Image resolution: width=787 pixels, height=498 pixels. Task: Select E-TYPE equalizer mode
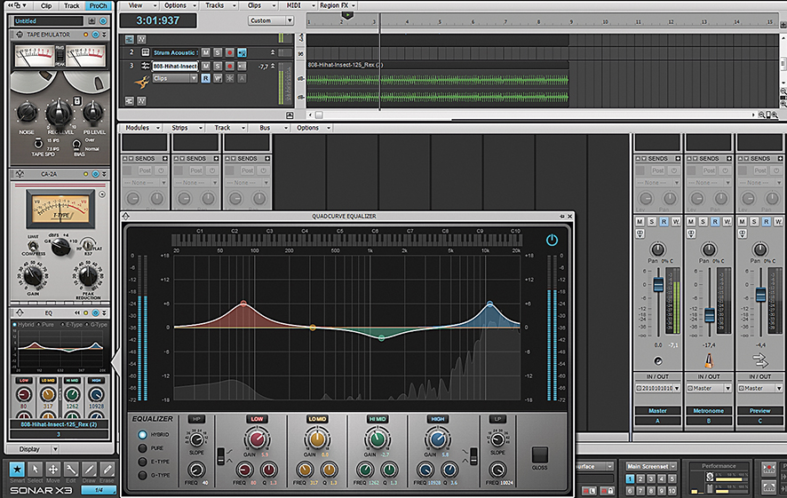142,462
